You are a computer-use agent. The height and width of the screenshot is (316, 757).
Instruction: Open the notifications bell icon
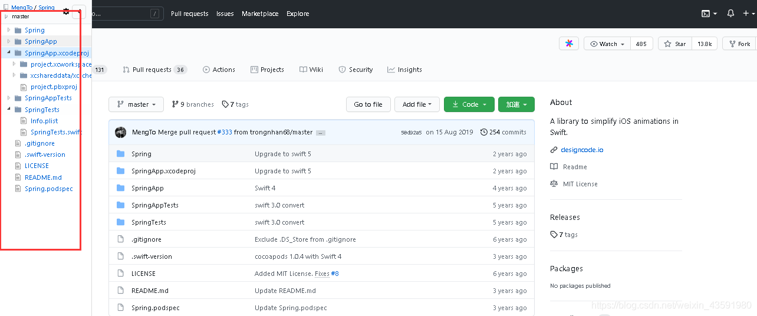(730, 13)
